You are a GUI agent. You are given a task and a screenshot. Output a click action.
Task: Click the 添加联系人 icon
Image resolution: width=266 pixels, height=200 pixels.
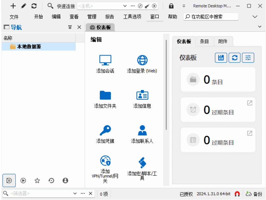[x=142, y=130]
